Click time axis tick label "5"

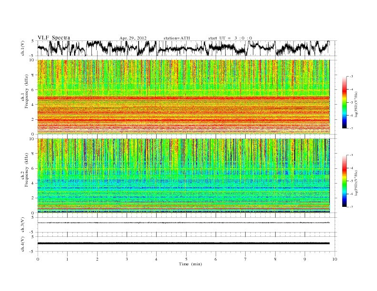(186, 259)
